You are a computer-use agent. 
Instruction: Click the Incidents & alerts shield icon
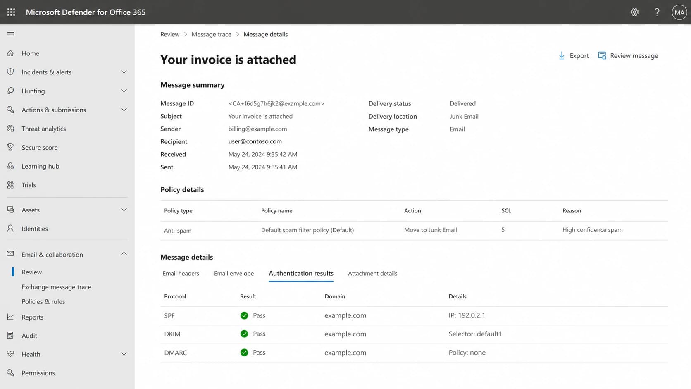tap(11, 72)
